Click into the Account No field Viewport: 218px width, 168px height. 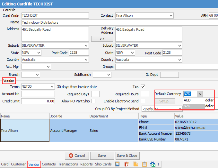(38, 94)
